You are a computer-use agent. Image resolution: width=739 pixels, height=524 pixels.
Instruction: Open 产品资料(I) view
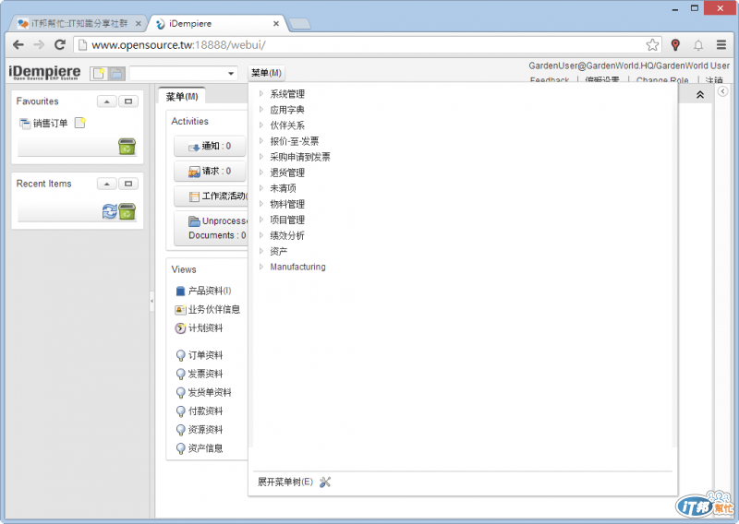203,291
